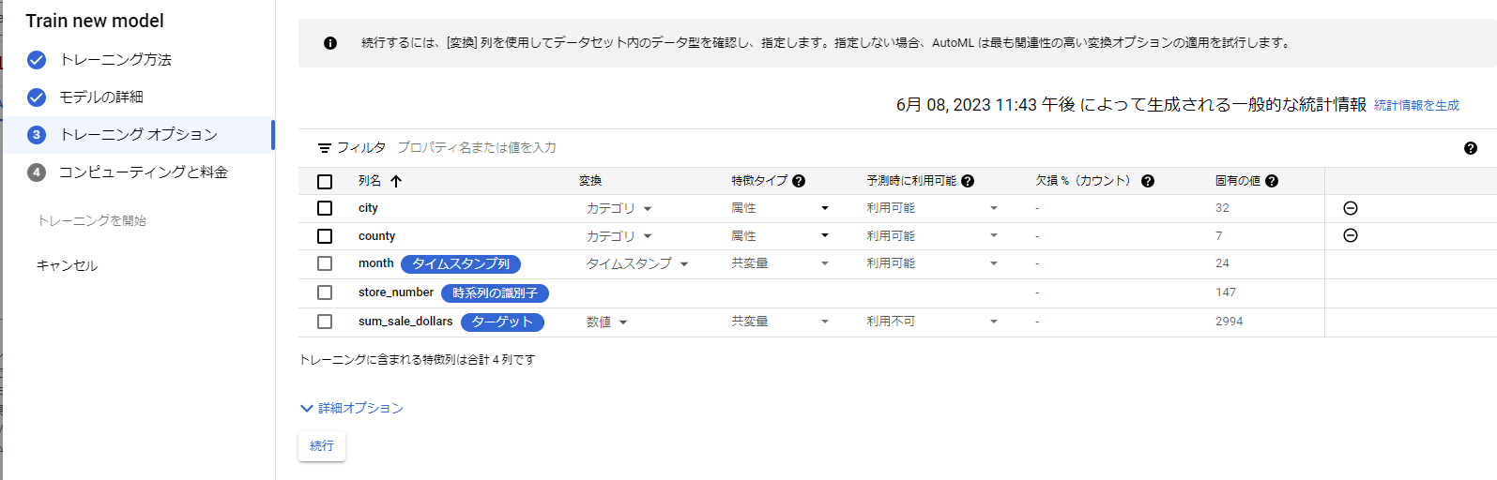Open city 変換 カテゴリ dropdown

(x=619, y=208)
